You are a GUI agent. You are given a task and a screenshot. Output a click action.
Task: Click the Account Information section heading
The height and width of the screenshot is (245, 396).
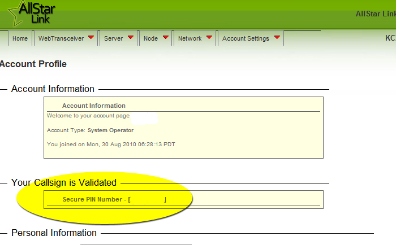pos(53,89)
